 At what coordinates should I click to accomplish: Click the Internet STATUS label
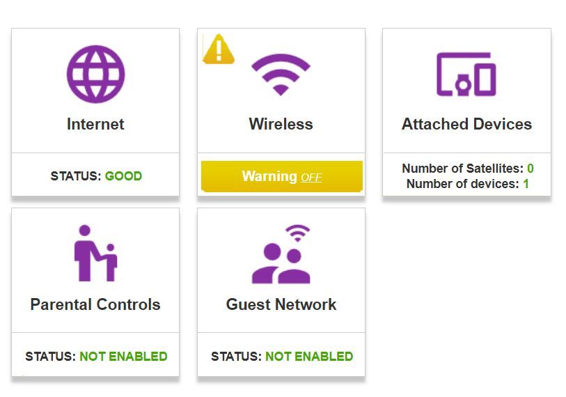click(76, 176)
